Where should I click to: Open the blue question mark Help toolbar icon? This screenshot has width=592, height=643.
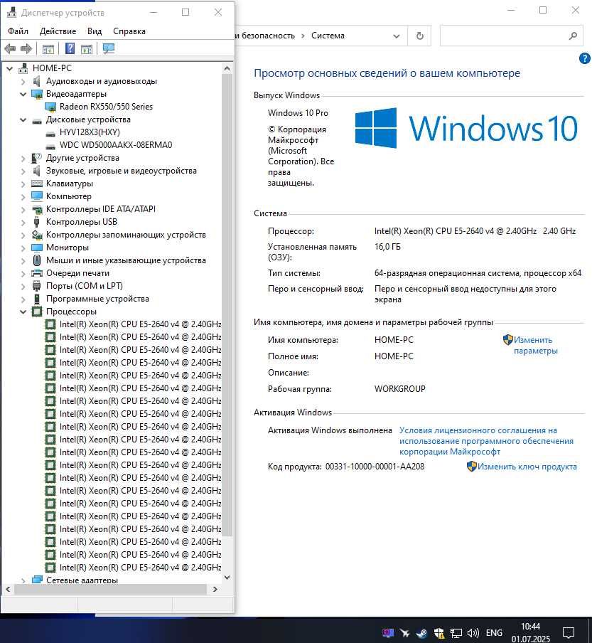[x=70, y=49]
